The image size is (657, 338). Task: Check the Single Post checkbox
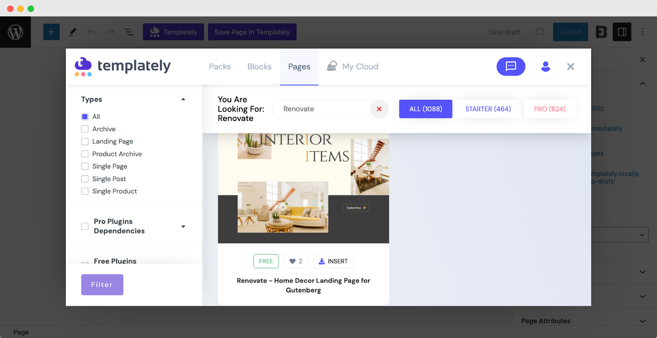click(x=85, y=179)
